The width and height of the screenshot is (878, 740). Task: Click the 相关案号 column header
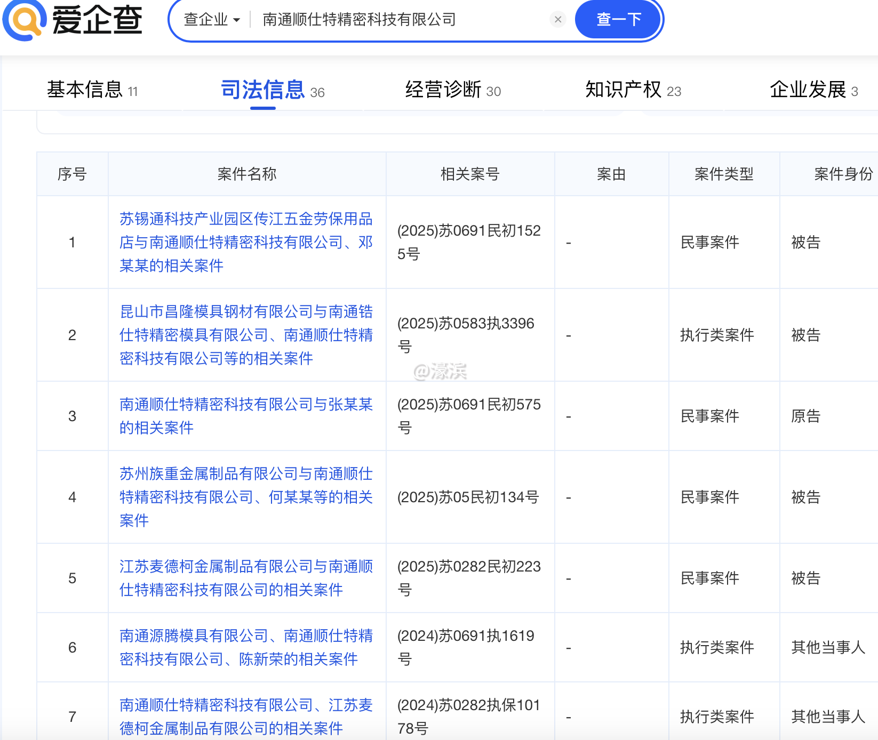[469, 174]
